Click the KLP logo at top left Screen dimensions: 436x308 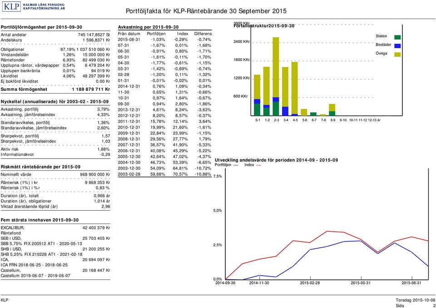(33, 6)
